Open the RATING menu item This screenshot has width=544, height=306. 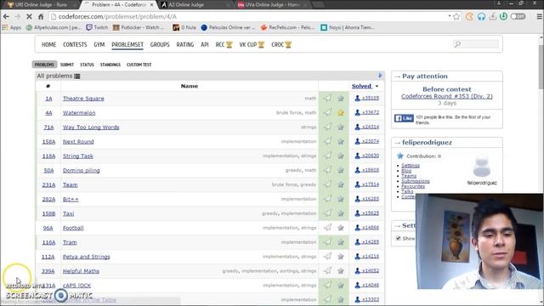pyautogui.click(x=185, y=44)
